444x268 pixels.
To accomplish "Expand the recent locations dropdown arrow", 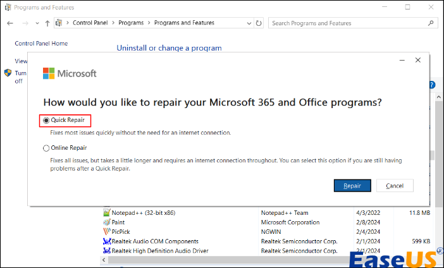I will coord(37,23).
